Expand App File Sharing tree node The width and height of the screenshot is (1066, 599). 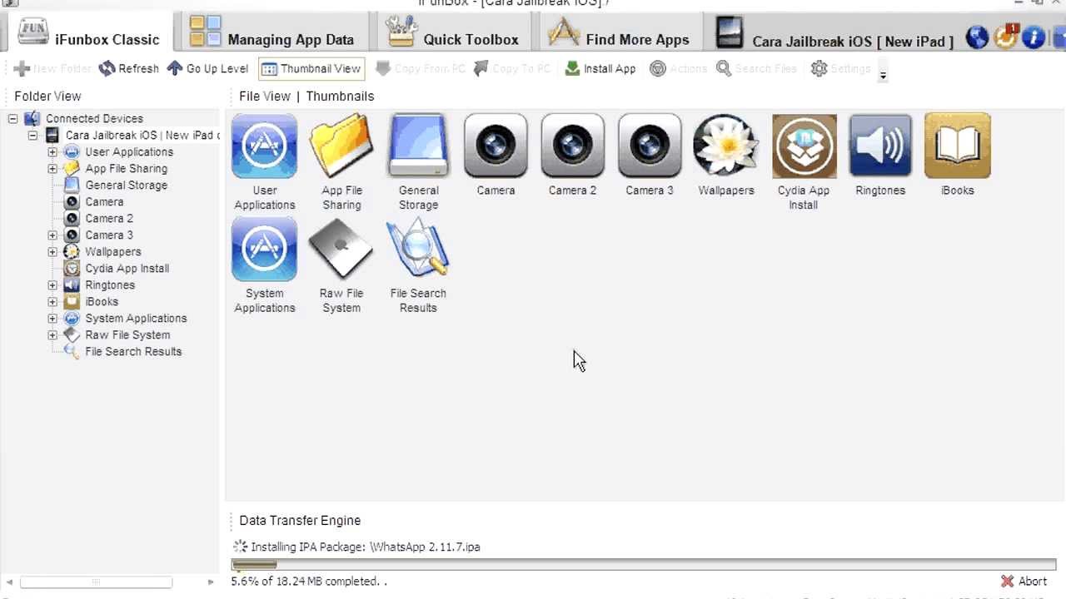(52, 168)
